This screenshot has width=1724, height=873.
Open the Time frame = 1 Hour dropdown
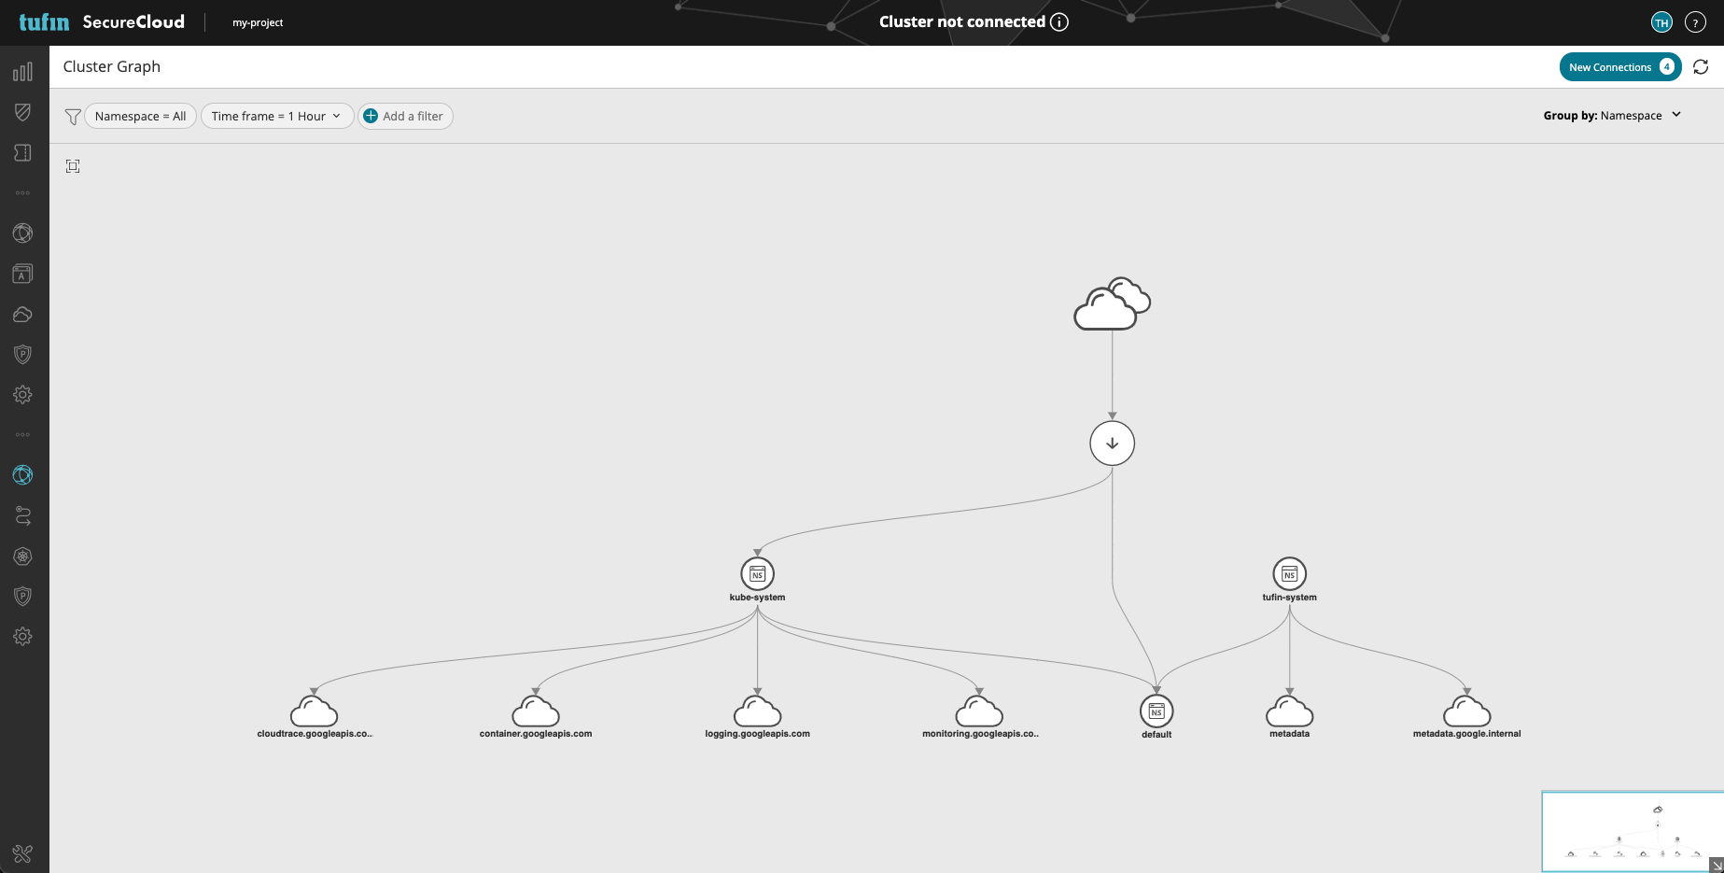point(277,116)
